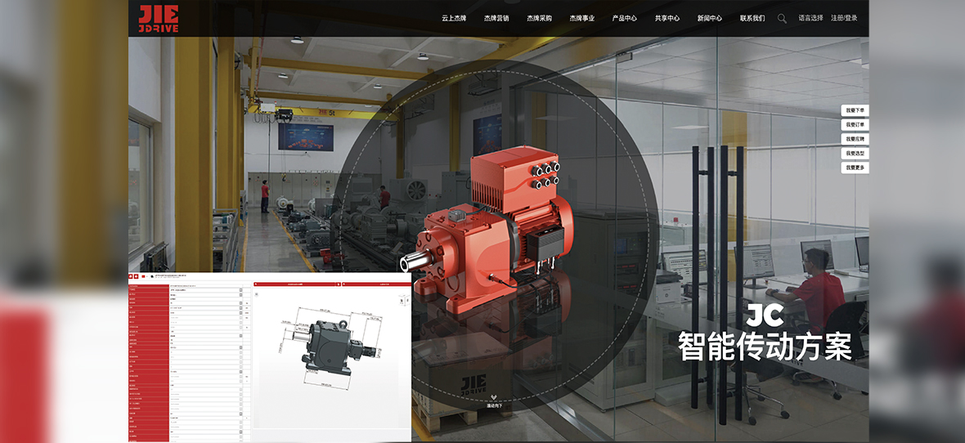This screenshot has width=965, height=443.
Task: Click the scroll-down chevron icon
Action: [x=495, y=398]
